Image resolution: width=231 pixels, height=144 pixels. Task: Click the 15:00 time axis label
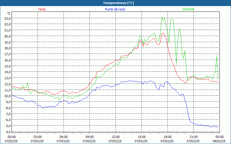pyautogui.click(x=141, y=137)
